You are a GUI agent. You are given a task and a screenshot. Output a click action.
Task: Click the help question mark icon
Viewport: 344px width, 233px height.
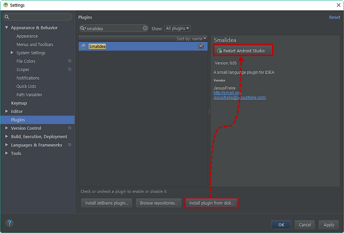click(x=10, y=223)
